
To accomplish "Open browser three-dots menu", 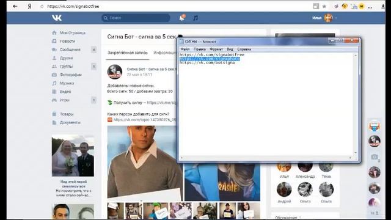I will [370, 7].
